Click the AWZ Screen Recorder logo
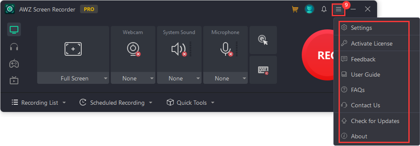 pyautogui.click(x=10, y=9)
